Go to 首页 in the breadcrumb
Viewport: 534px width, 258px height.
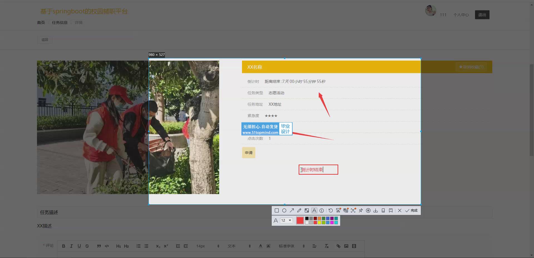[41, 23]
